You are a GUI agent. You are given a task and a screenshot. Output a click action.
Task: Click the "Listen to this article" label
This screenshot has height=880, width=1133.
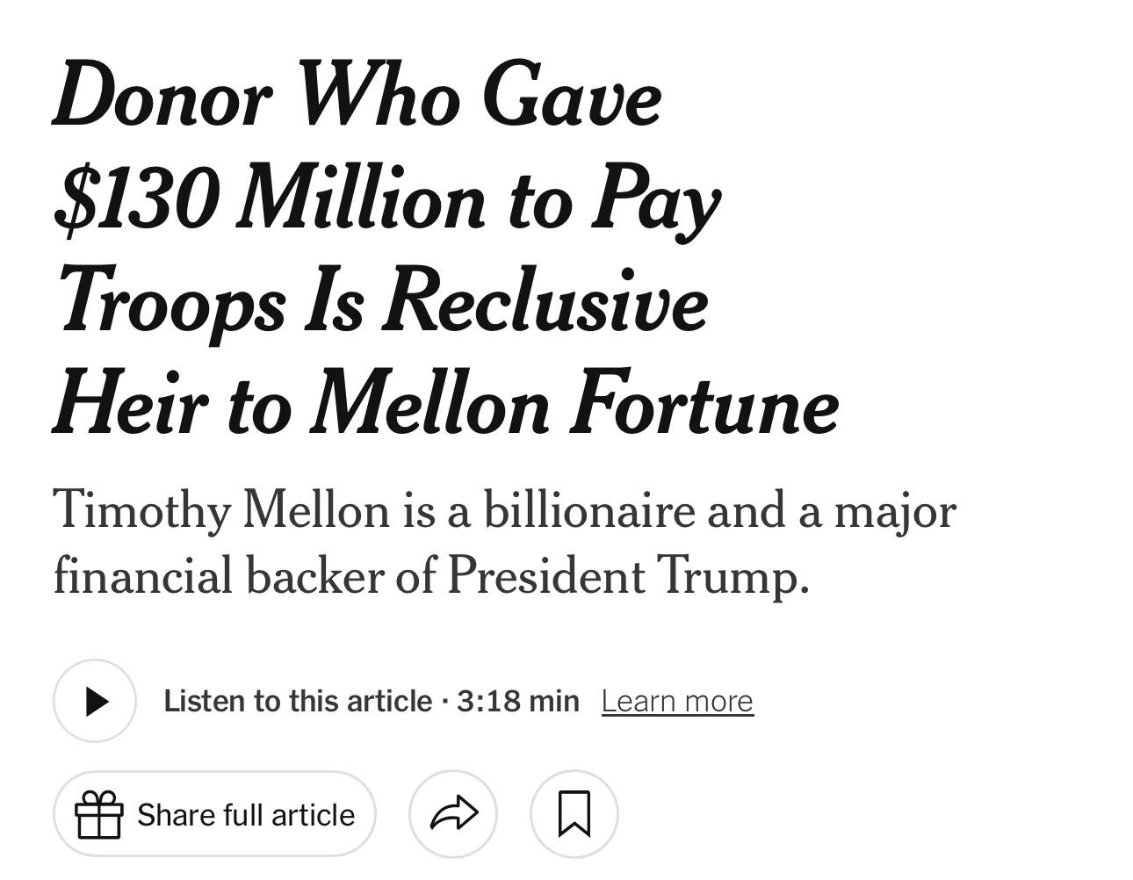pos(298,701)
